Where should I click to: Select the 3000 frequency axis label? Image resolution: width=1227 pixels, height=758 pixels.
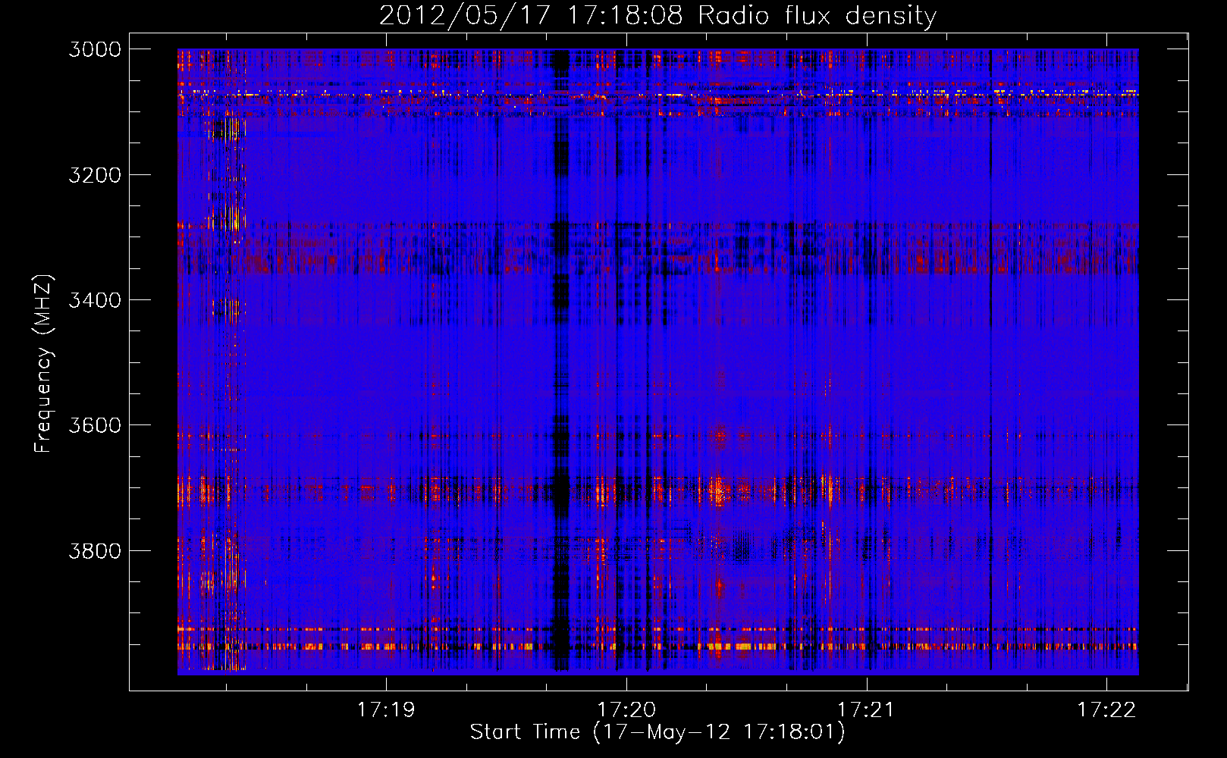point(95,49)
